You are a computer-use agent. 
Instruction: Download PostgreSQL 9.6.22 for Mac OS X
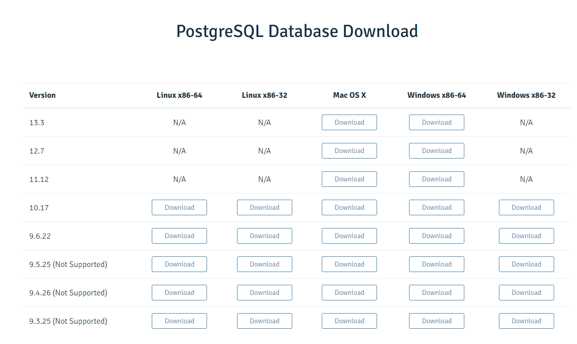click(x=349, y=236)
